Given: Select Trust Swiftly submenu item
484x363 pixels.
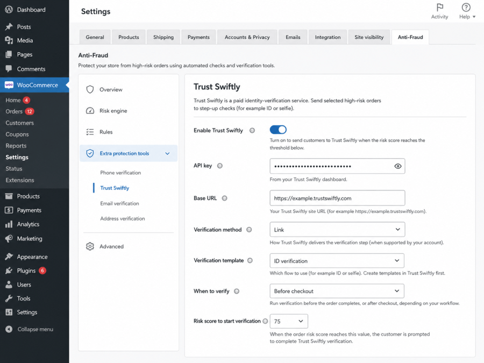Looking at the screenshot, I should 115,188.
